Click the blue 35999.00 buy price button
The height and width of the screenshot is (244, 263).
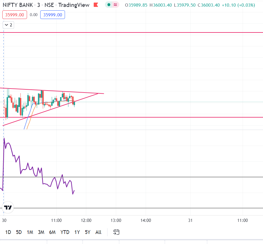pyautogui.click(x=53, y=15)
